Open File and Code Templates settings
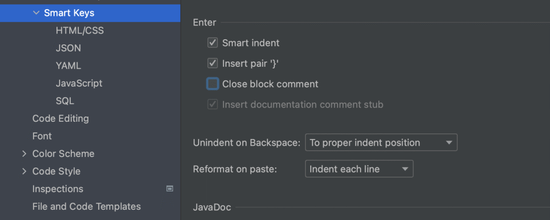This screenshot has width=550, height=220. (86, 207)
